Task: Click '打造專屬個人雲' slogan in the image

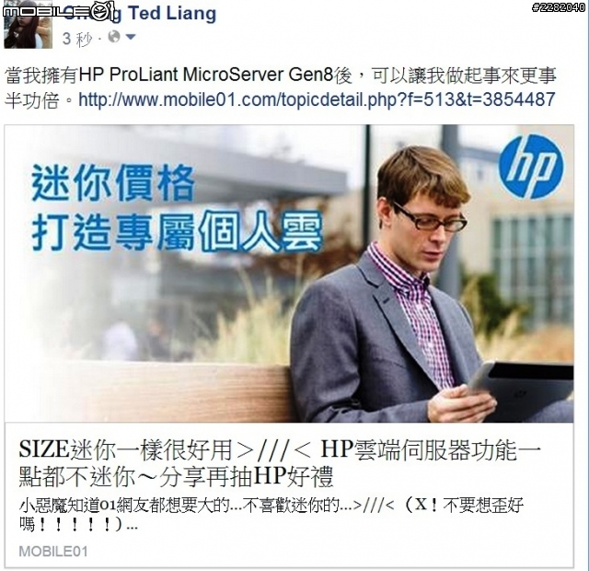Action: coord(177,231)
